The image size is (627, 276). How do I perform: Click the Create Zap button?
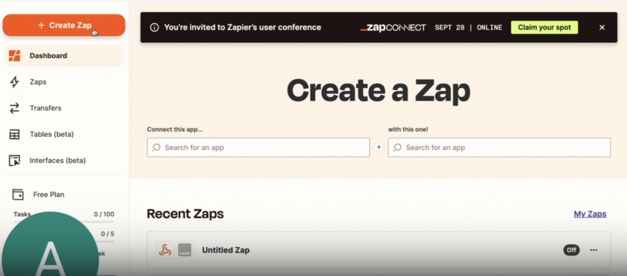64,25
